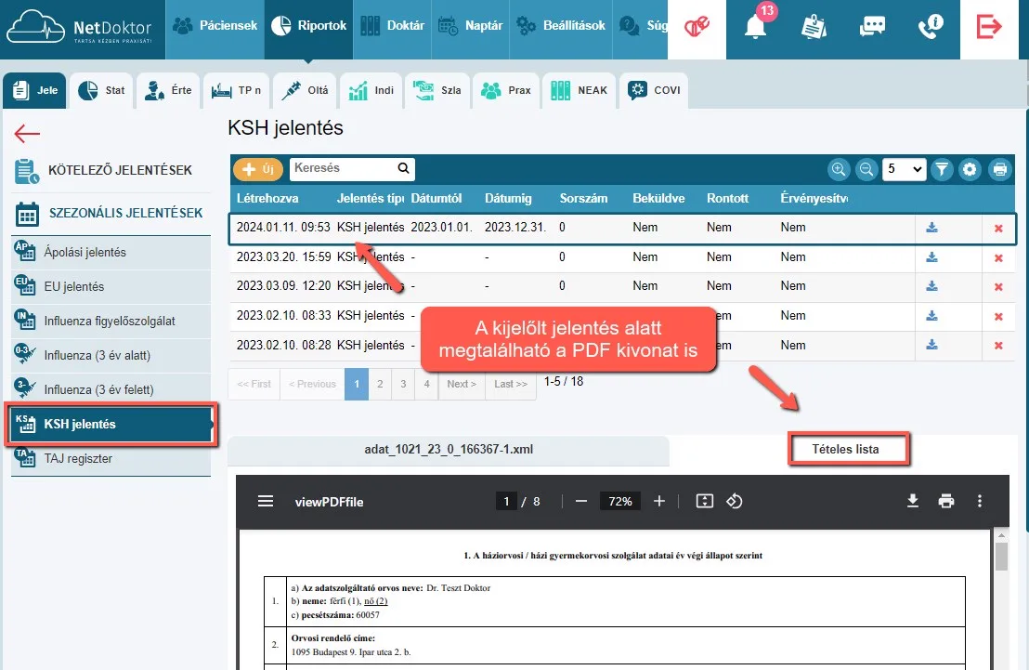This screenshot has height=670, width=1029.
Task: Switch to the NEAK tab
Action: coord(579,91)
